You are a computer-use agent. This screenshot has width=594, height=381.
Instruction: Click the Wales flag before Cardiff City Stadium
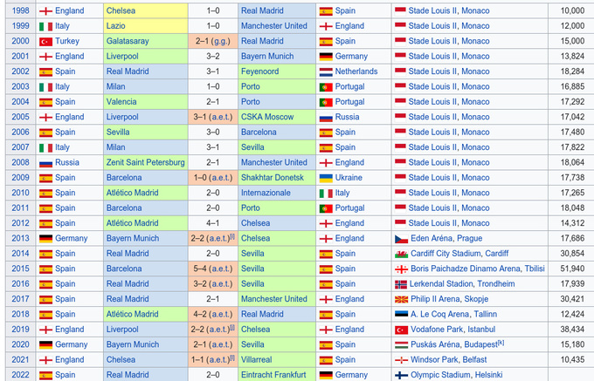401,254
